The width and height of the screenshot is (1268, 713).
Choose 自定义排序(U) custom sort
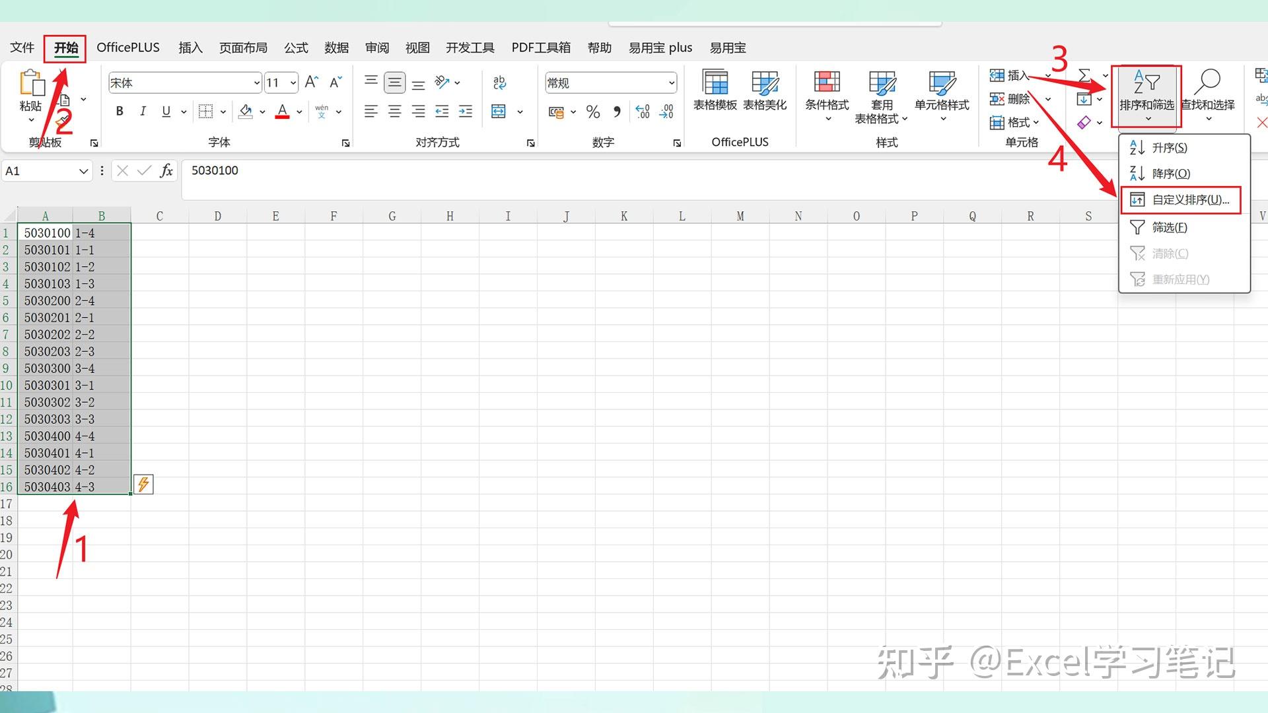(1181, 200)
